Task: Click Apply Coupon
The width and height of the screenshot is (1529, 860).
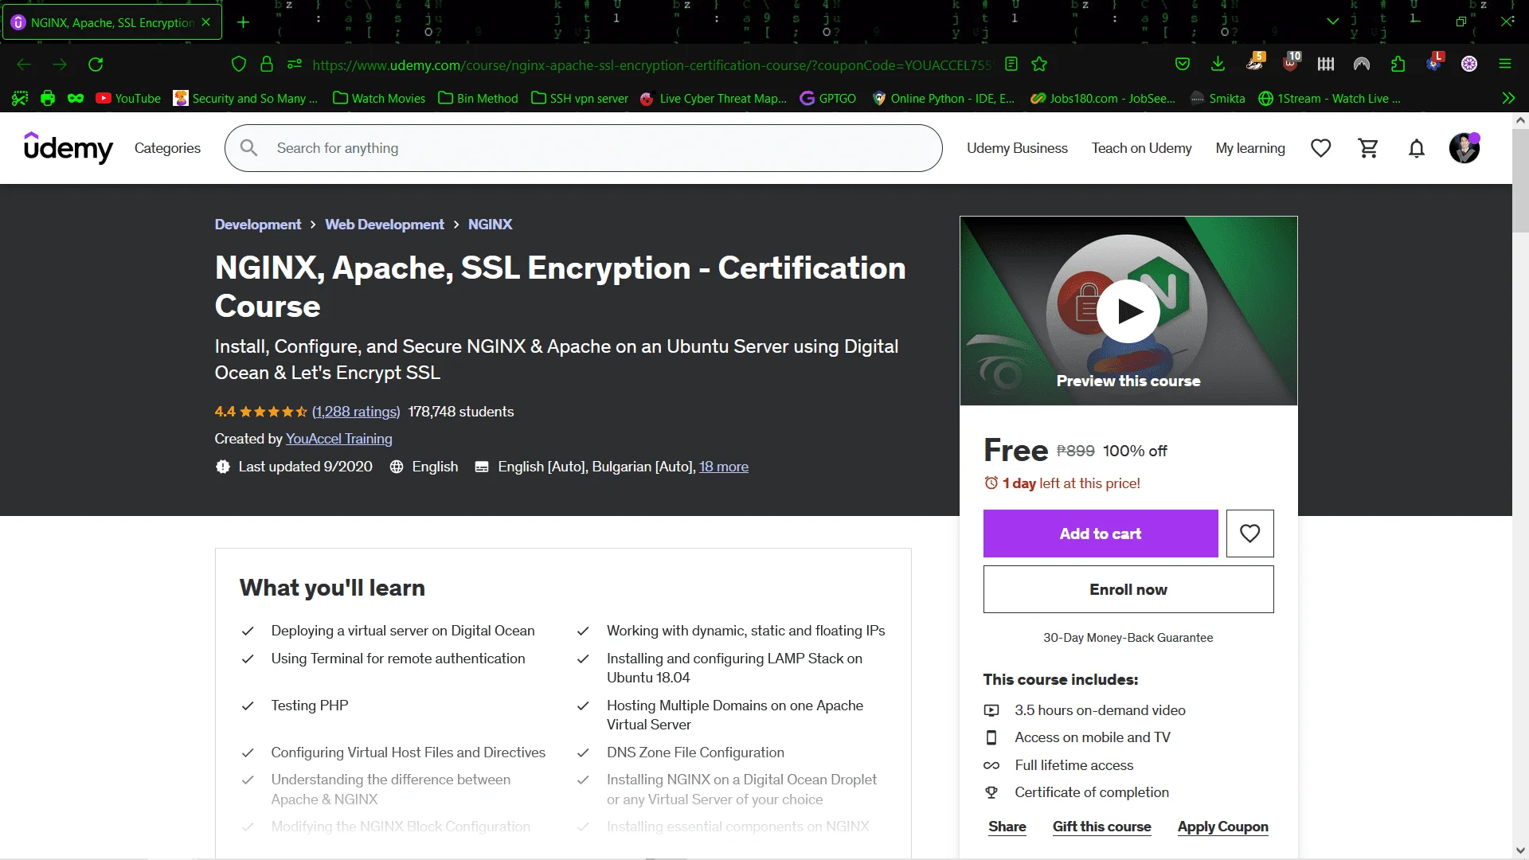Action: point(1223,827)
